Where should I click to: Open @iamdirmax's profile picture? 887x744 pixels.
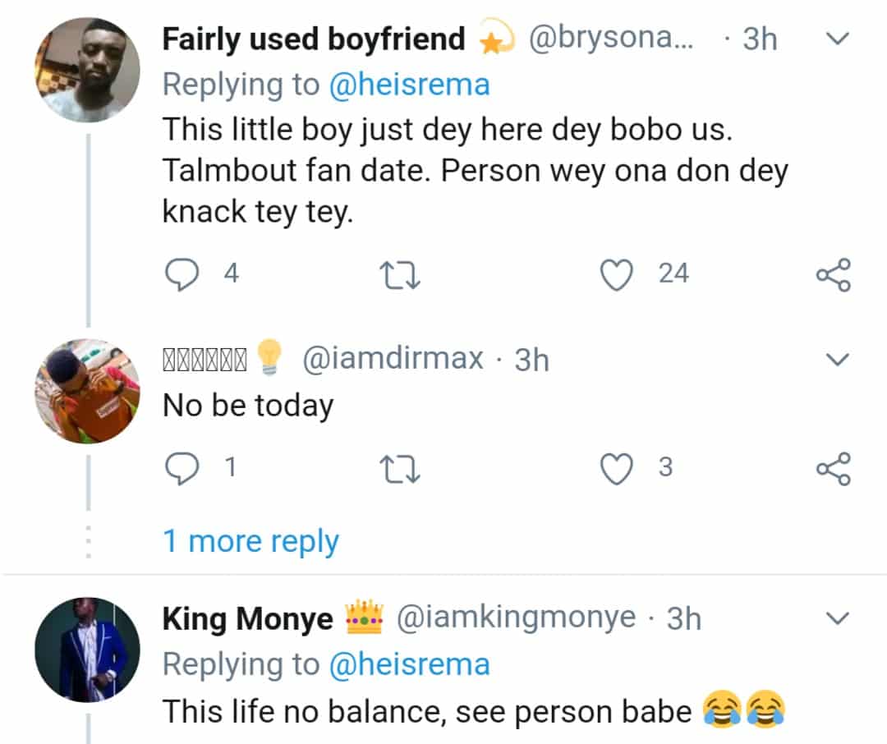point(87,391)
